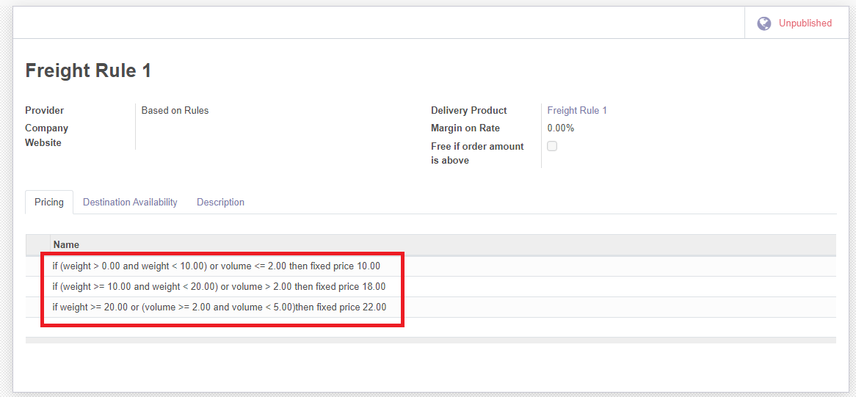
Task: Click the Margin on Rate label
Action: (465, 128)
